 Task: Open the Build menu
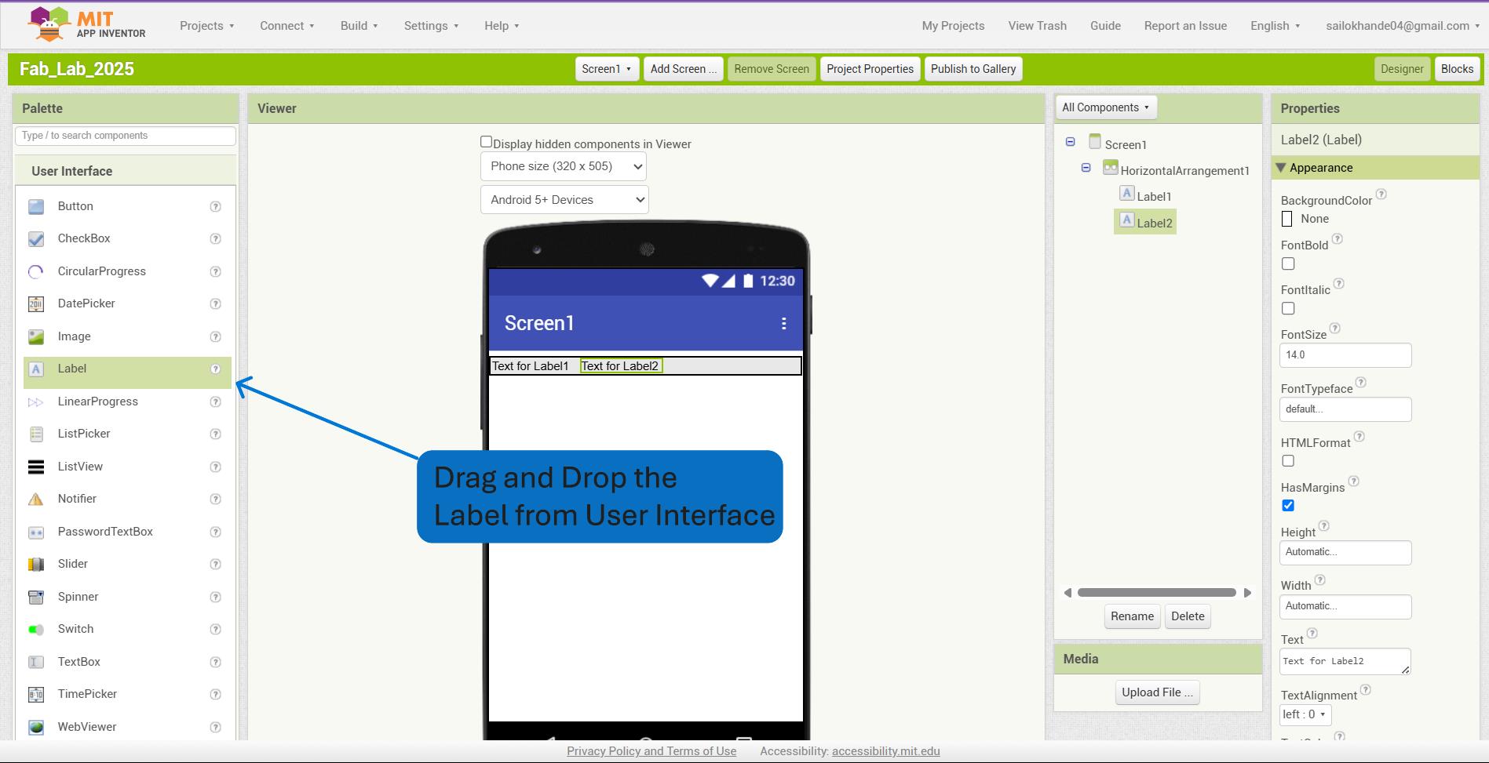click(359, 26)
